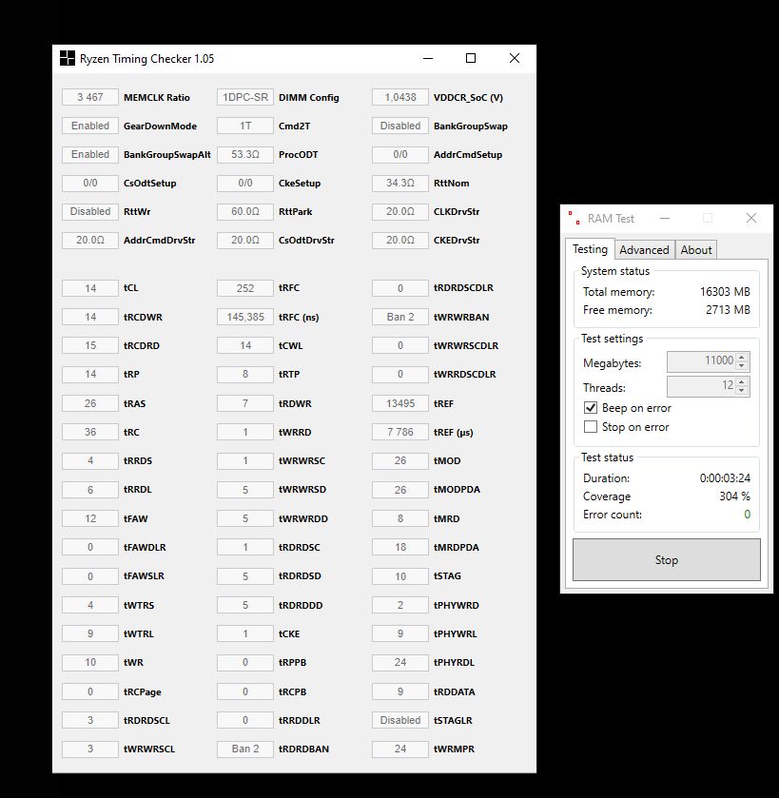Click the tWTRL value 9
Image resolution: width=779 pixels, height=798 pixels.
tap(90, 633)
